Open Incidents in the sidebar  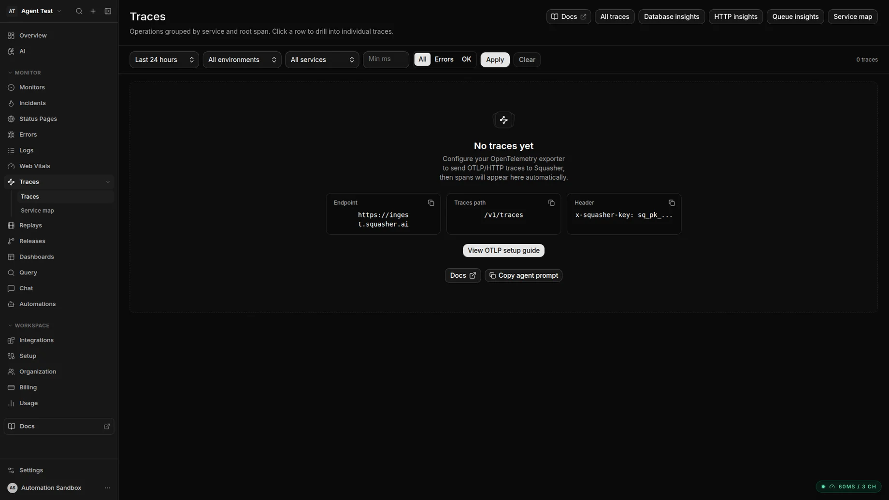click(59, 103)
